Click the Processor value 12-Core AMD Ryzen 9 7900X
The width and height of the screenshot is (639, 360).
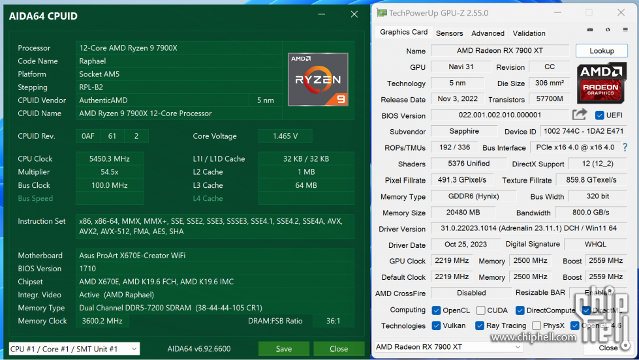[179, 48]
